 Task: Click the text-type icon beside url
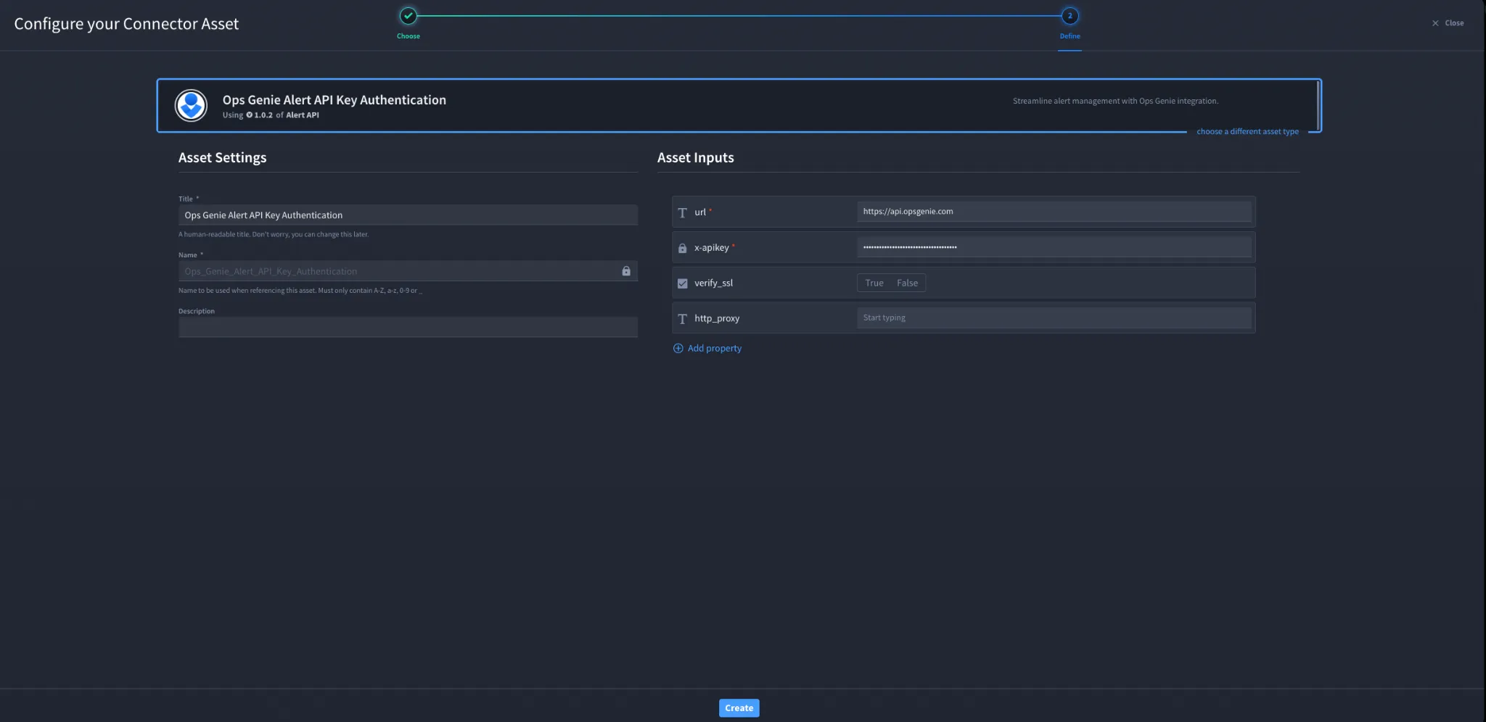pyautogui.click(x=682, y=212)
